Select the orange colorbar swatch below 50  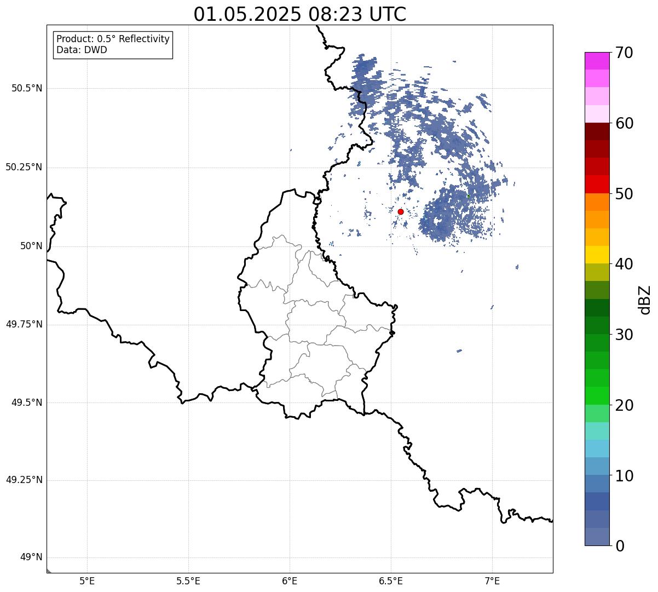[x=597, y=202]
